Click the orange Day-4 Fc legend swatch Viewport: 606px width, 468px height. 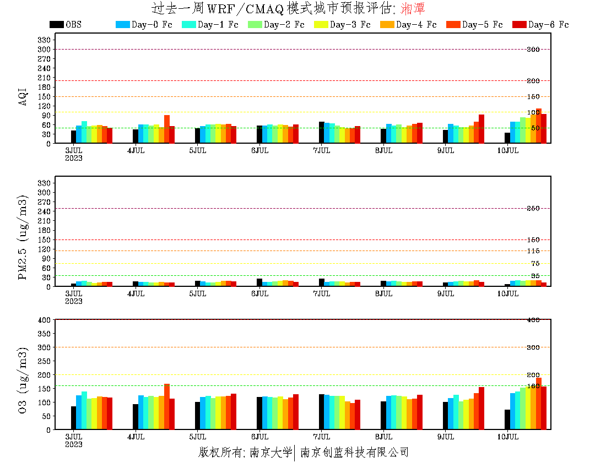(x=387, y=24)
